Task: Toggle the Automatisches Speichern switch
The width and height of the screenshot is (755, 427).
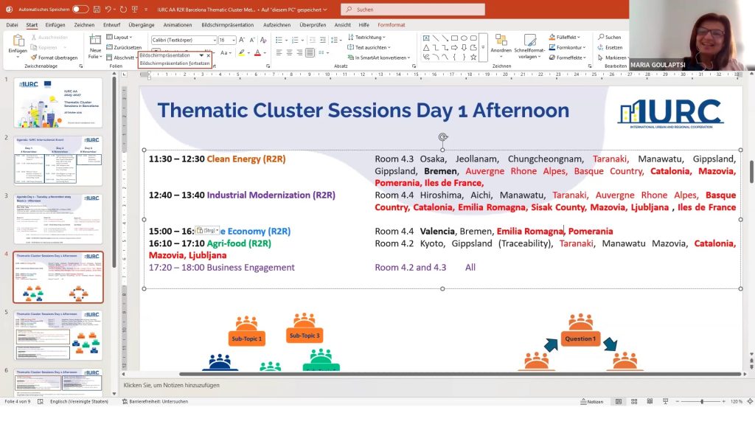Action: (x=80, y=9)
